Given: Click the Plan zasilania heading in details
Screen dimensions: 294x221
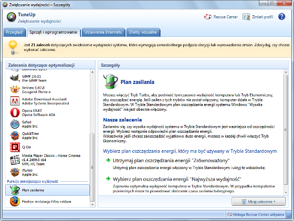Looking at the screenshot, I should point(138,82).
